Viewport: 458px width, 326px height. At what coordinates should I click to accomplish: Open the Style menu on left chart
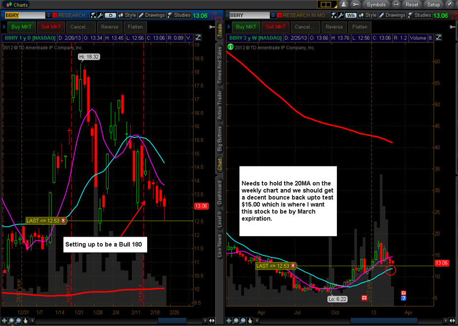tap(127, 15)
